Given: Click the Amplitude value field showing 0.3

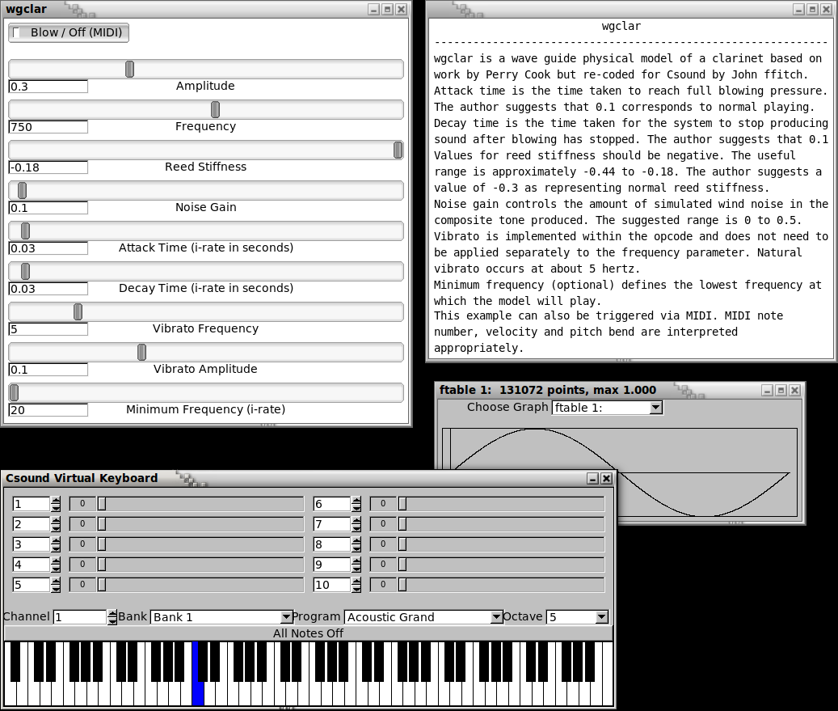Looking at the screenshot, I should 48,87.
